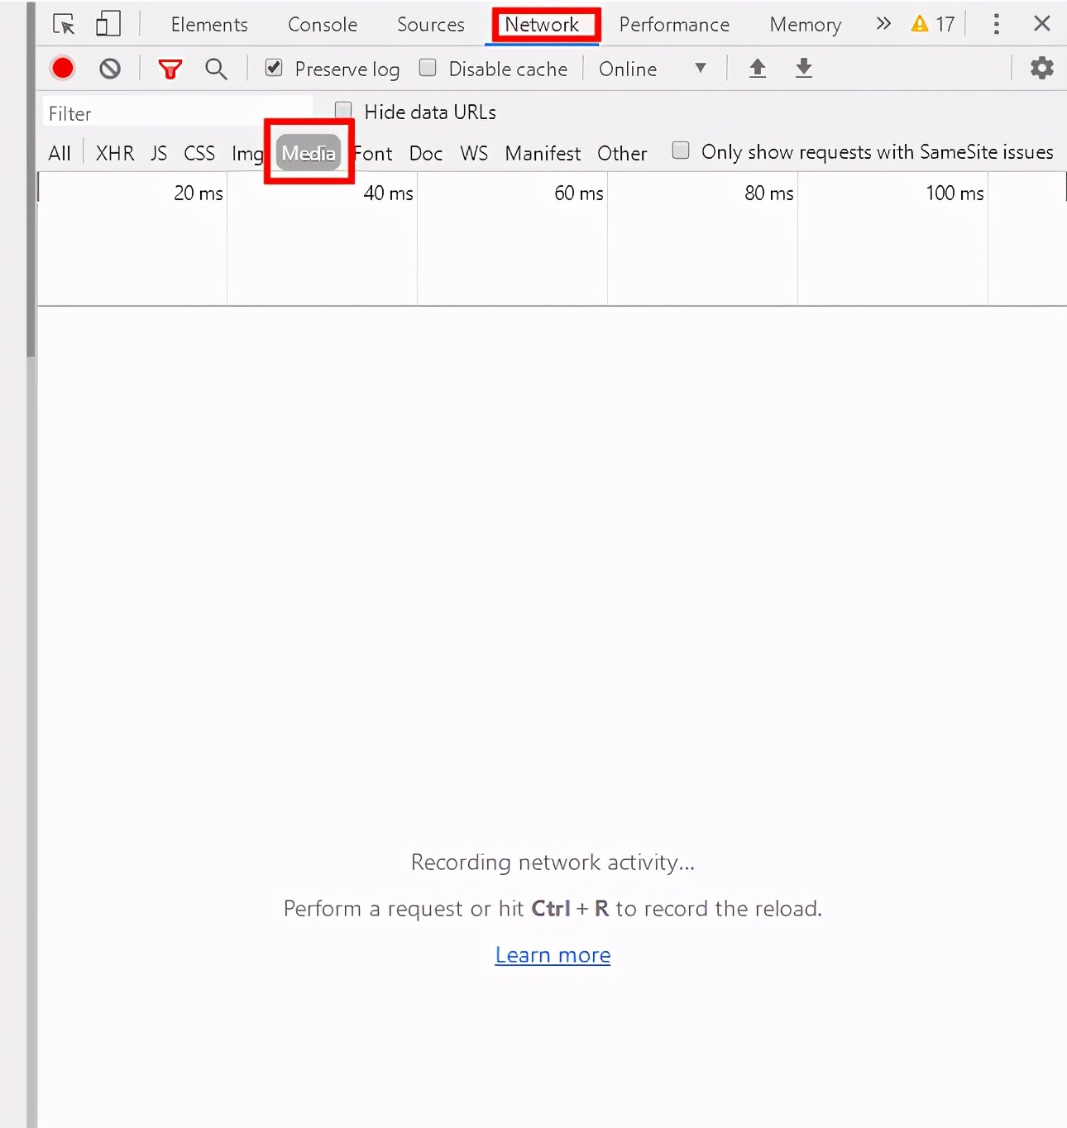This screenshot has width=1067, height=1128.
Task: Filter requests by CSS
Action: pyautogui.click(x=199, y=153)
